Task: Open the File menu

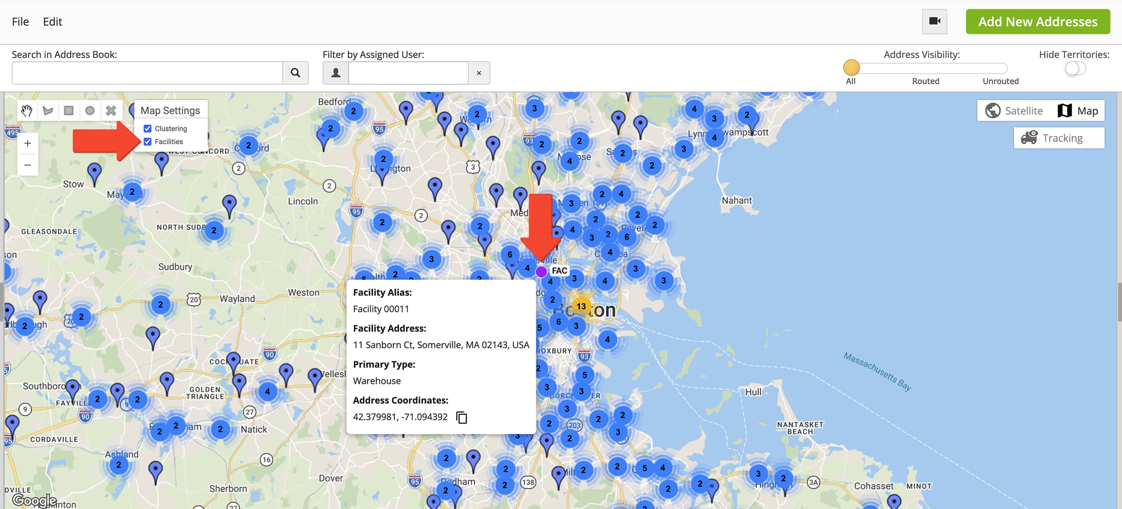Action: (x=20, y=21)
